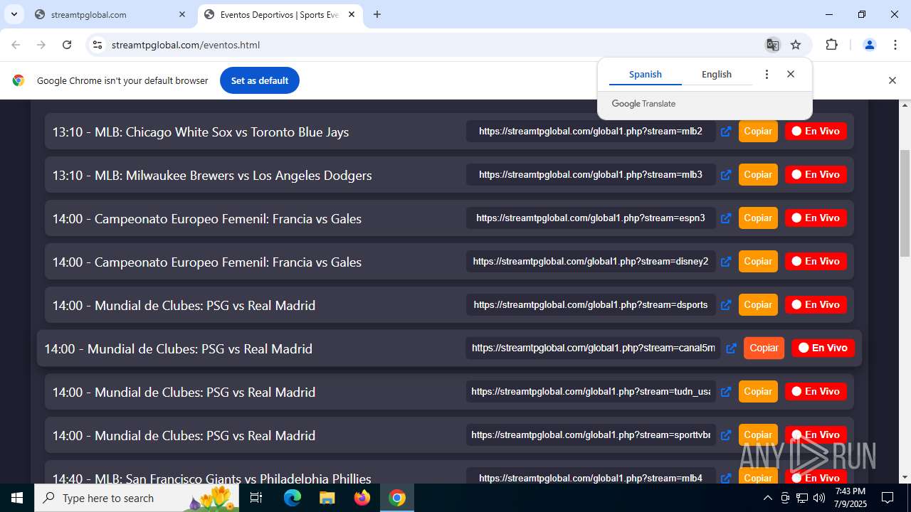The image size is (911, 512).
Task: Launch Microsoft Edge from taskbar
Action: [293, 498]
